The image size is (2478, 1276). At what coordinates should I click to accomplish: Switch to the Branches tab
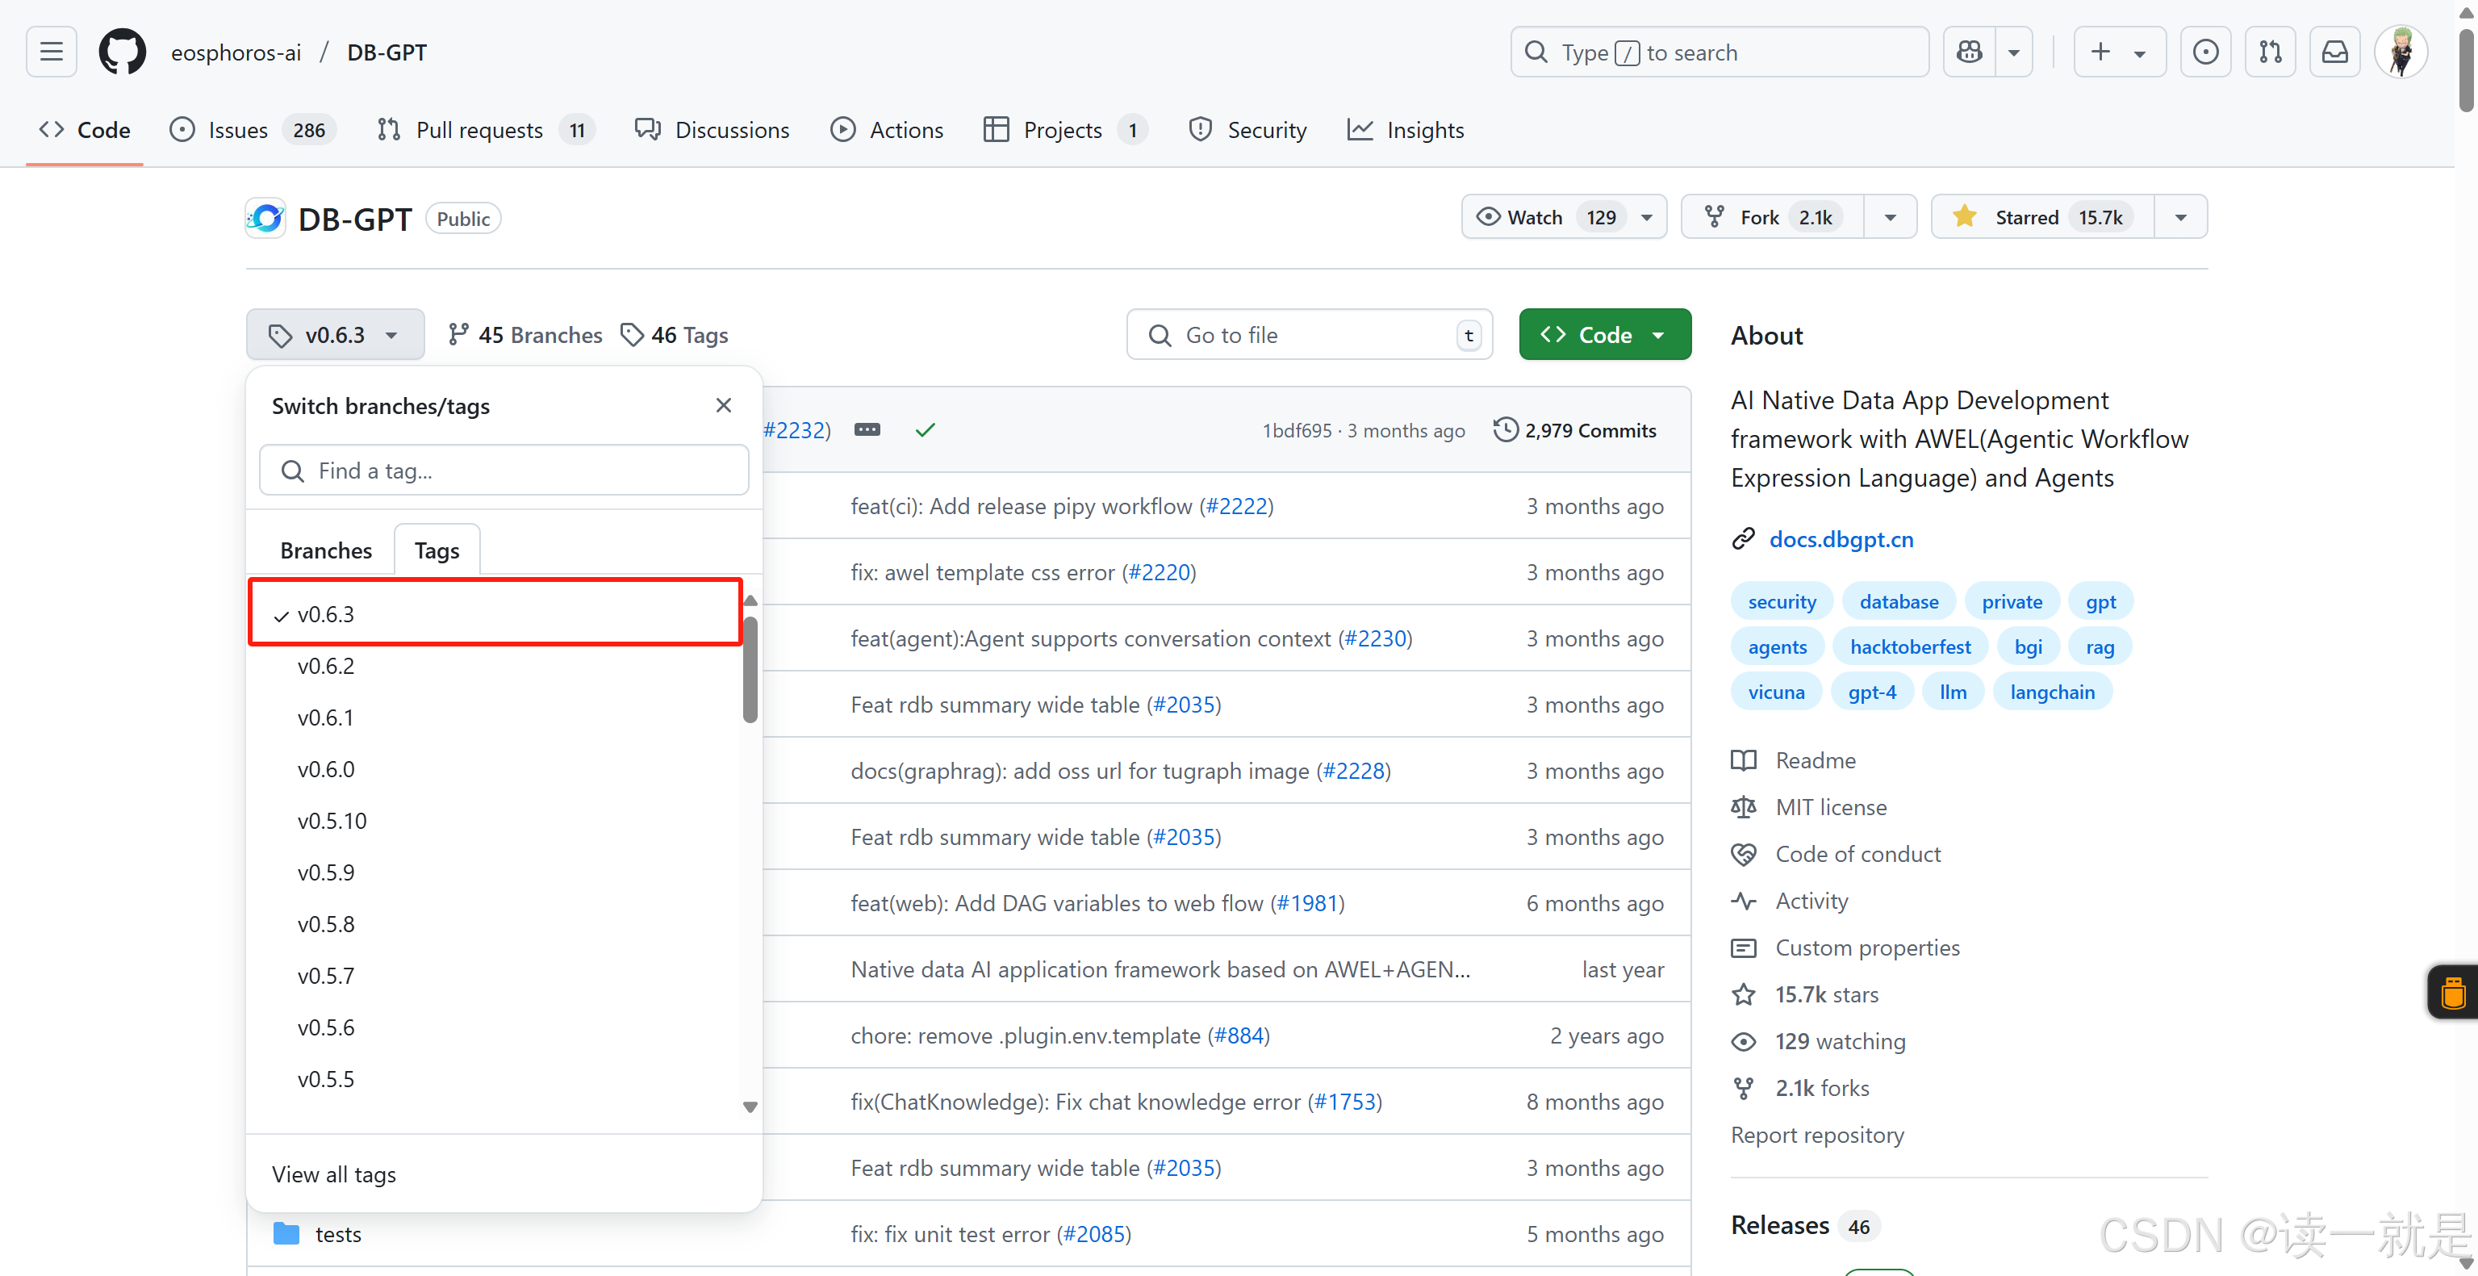click(x=325, y=550)
